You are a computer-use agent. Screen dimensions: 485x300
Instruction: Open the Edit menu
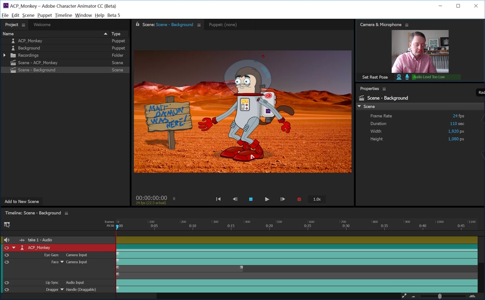(x=15, y=15)
